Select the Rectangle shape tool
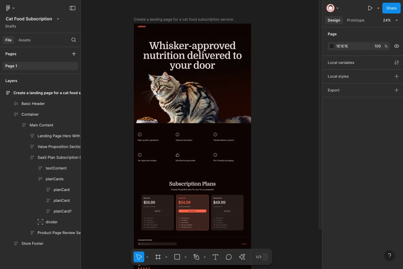The height and width of the screenshot is (269, 403). pos(177,257)
